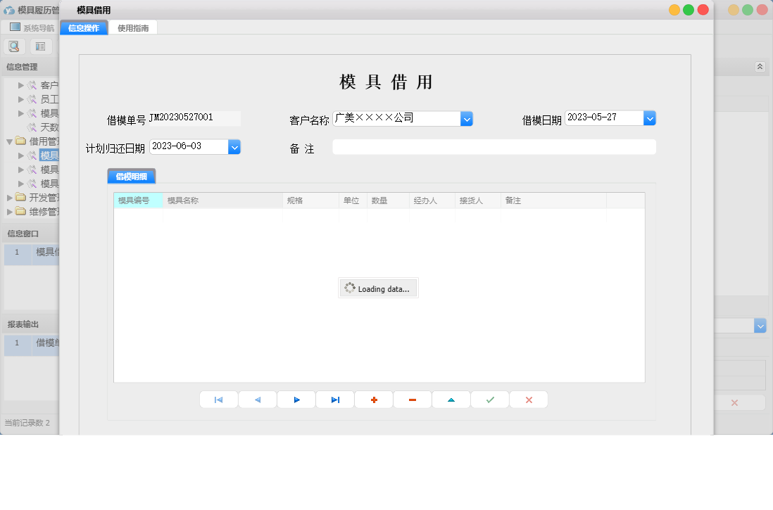Click inside the 备注 remarks field
773x510 pixels.
[x=493, y=146]
